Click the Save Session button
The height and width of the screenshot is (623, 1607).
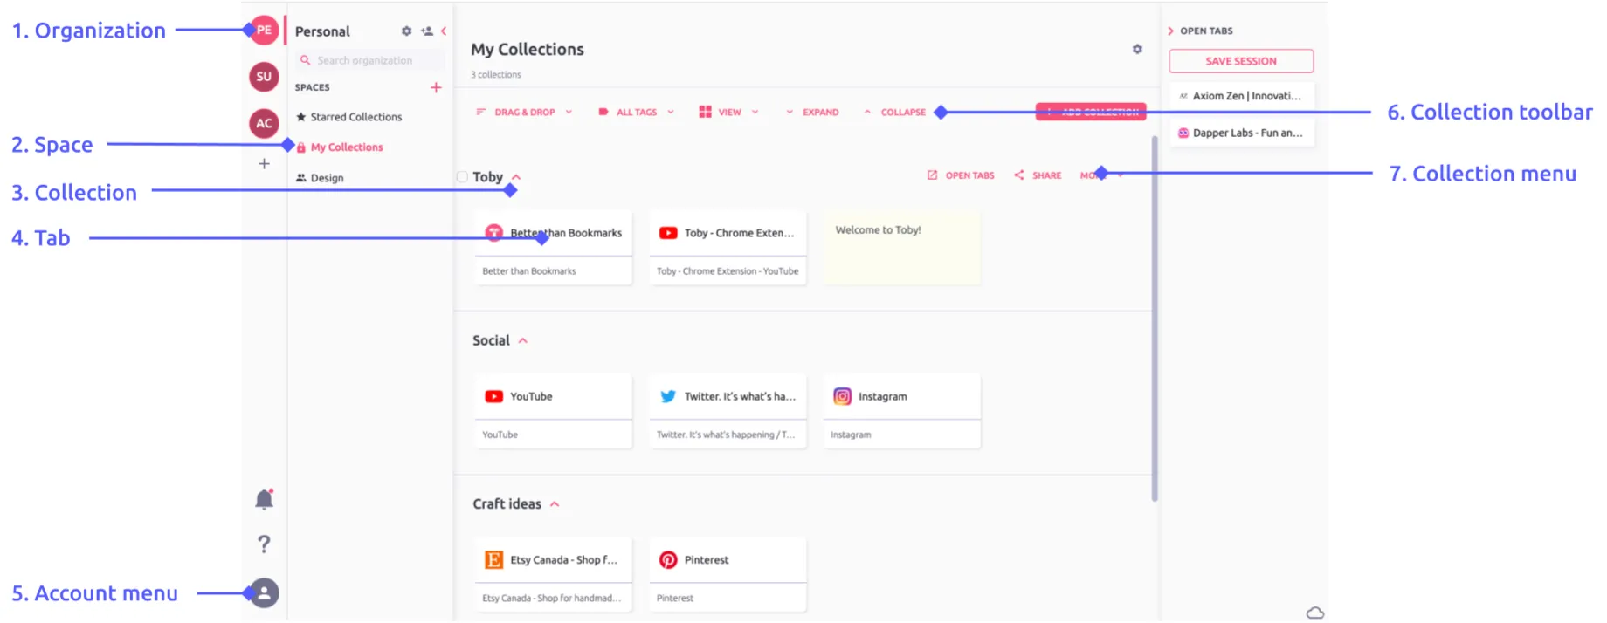tap(1241, 61)
